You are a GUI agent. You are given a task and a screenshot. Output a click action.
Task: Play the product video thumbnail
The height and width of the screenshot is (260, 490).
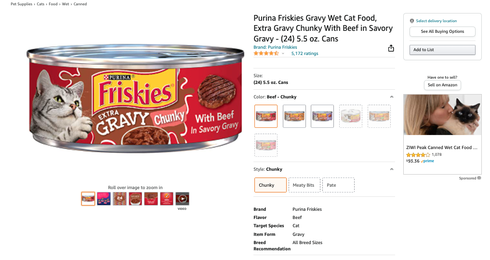[182, 198]
